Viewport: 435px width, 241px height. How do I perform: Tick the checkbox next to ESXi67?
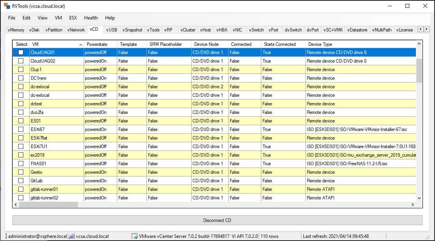(21, 129)
